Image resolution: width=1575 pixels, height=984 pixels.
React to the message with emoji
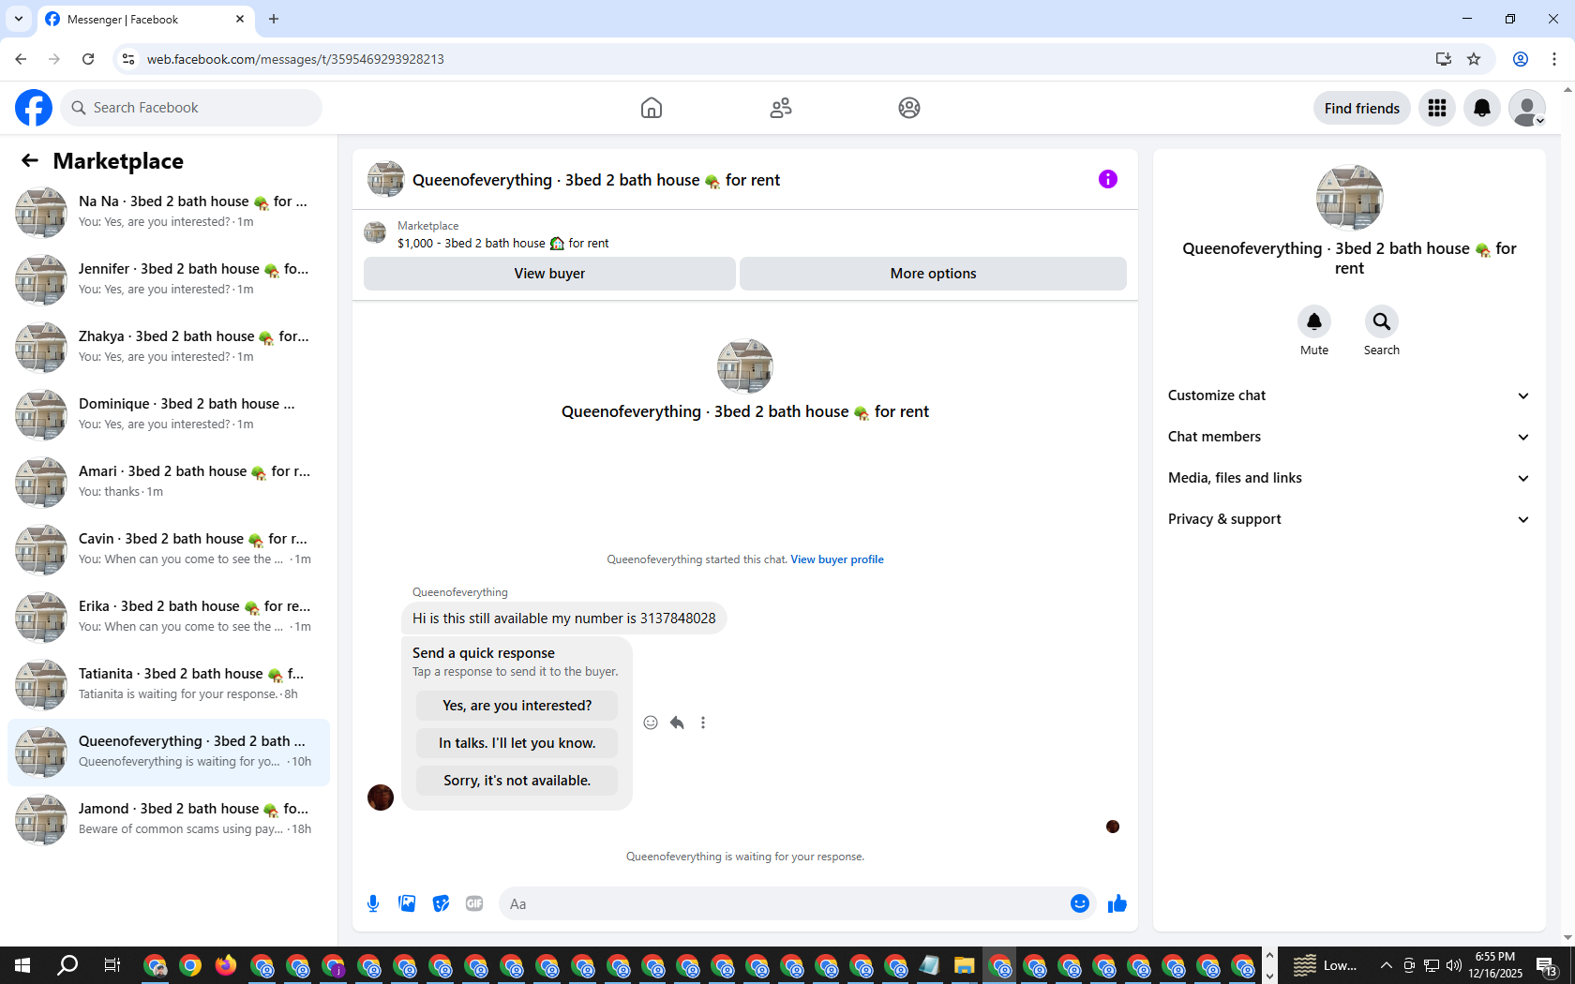point(651,723)
